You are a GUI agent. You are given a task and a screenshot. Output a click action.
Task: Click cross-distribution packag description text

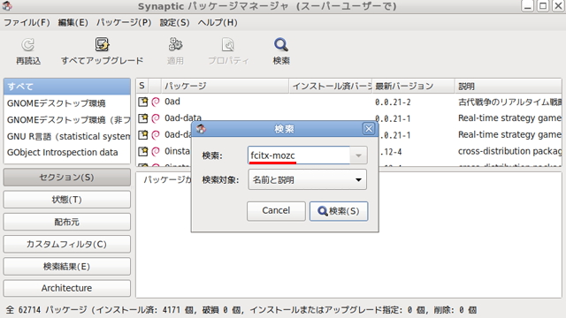pyautogui.click(x=509, y=151)
